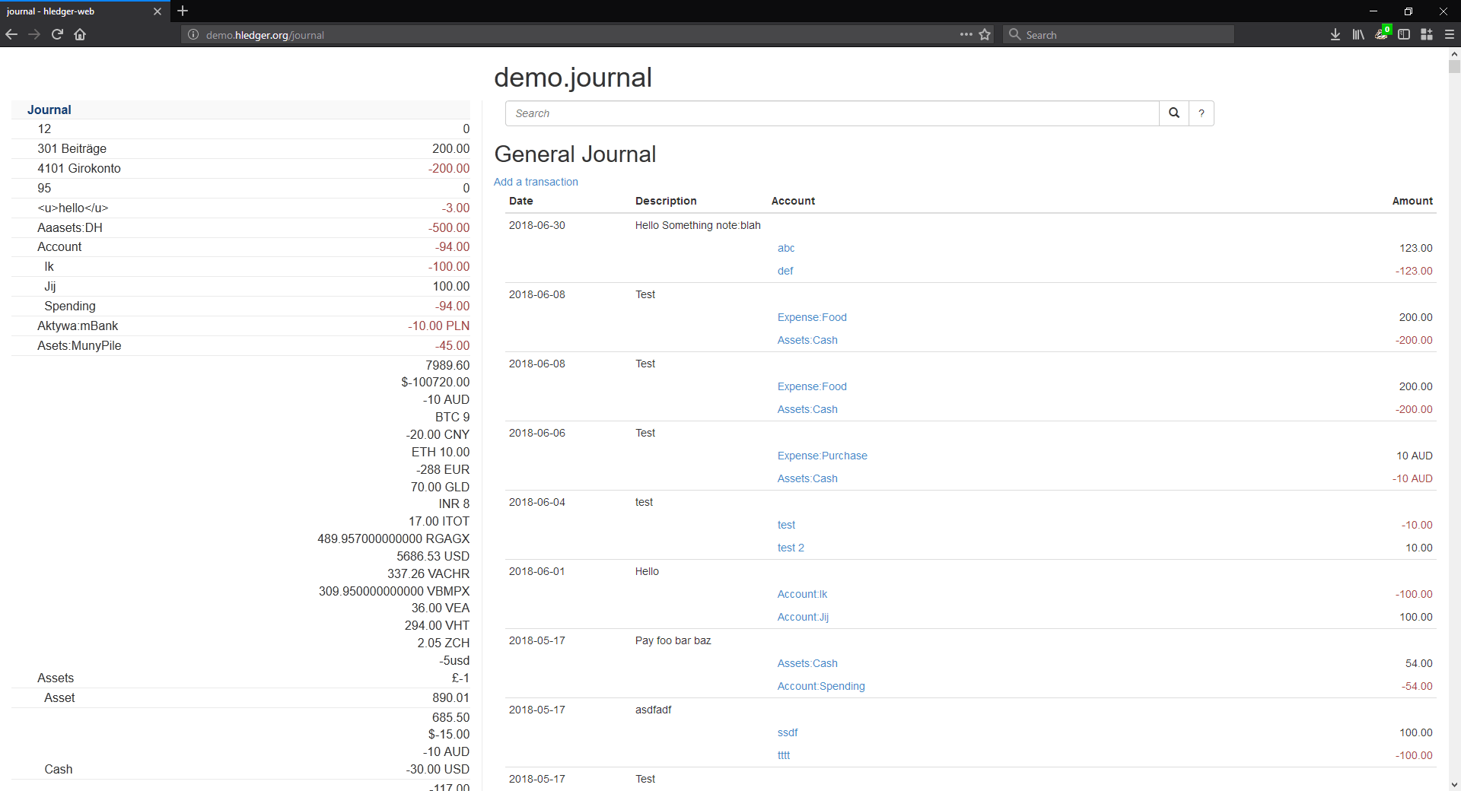This screenshot has width=1461, height=791.
Task: Click the scrollbar down arrow
Action: [1454, 784]
